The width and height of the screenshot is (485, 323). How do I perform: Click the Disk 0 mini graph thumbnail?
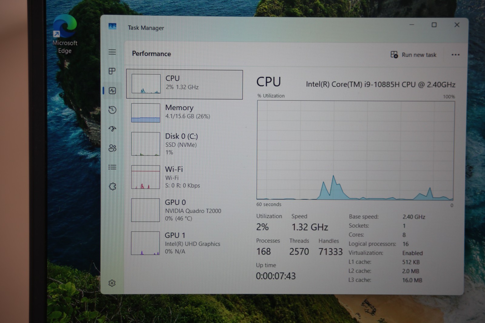pyautogui.click(x=145, y=144)
